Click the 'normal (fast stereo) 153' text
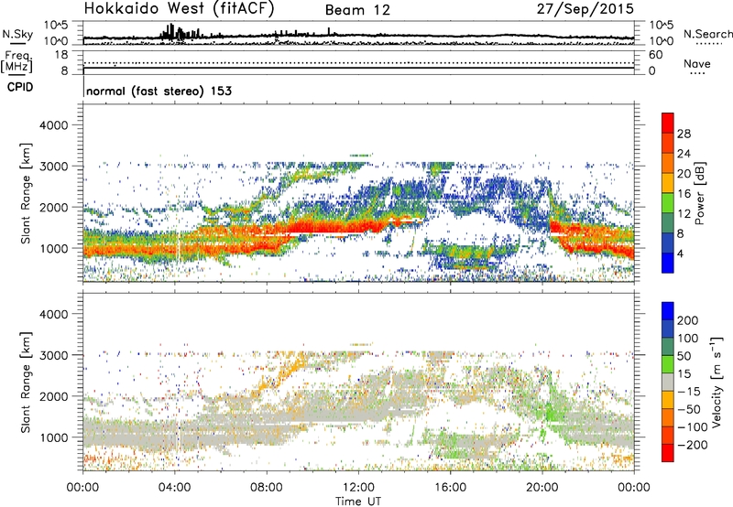This screenshot has width=733, height=507. 159,91
